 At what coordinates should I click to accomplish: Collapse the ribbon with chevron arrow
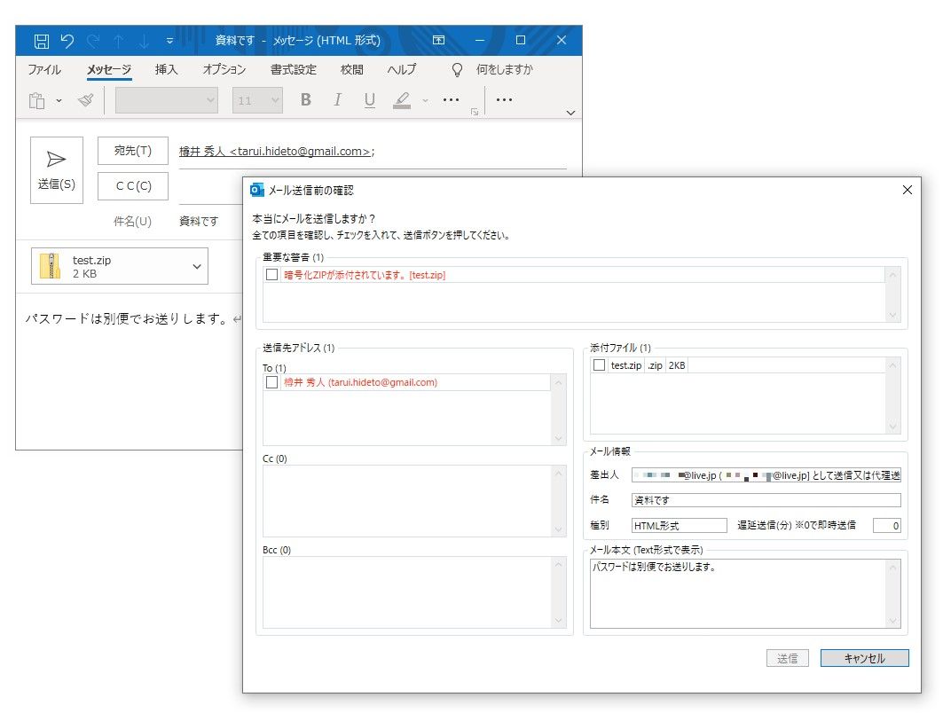570,113
